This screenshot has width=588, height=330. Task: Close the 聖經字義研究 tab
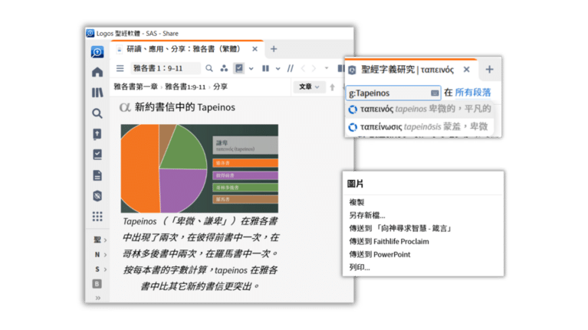[466, 70]
